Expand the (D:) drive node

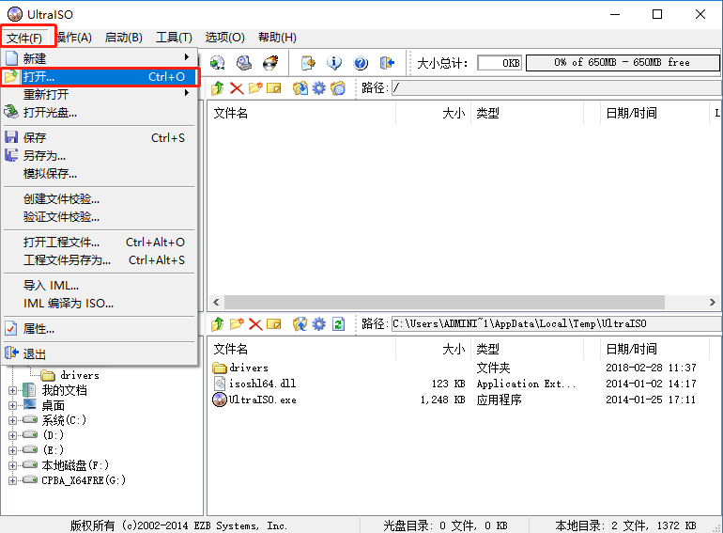coord(12,435)
